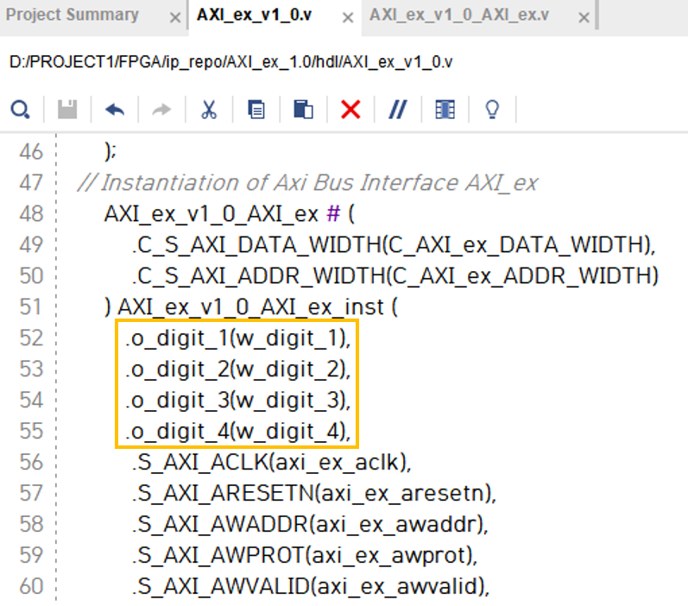688x606 pixels.
Task: Click '.o_digit_2(w_digit_2)' port line
Action: (238, 370)
